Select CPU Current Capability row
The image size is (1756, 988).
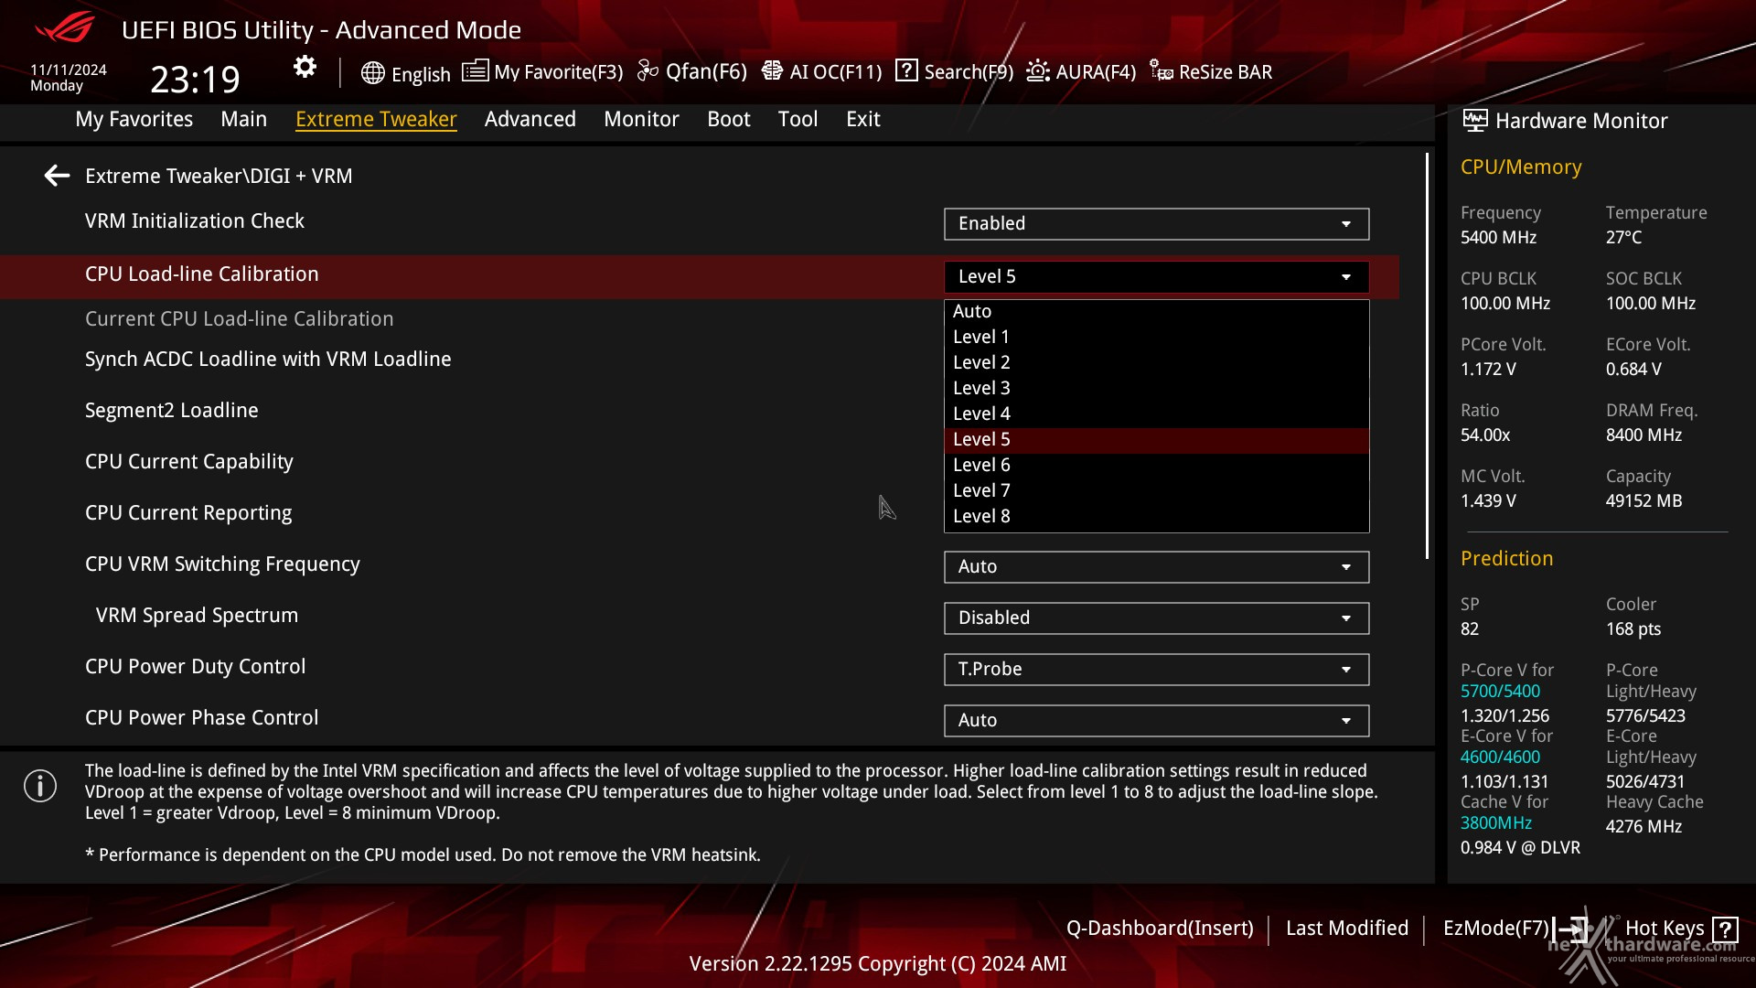(189, 462)
